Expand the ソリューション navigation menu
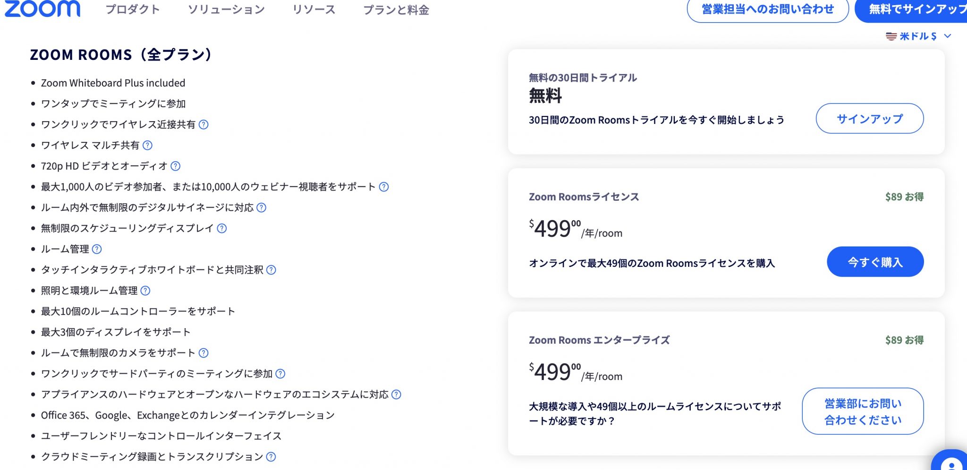 (x=227, y=9)
